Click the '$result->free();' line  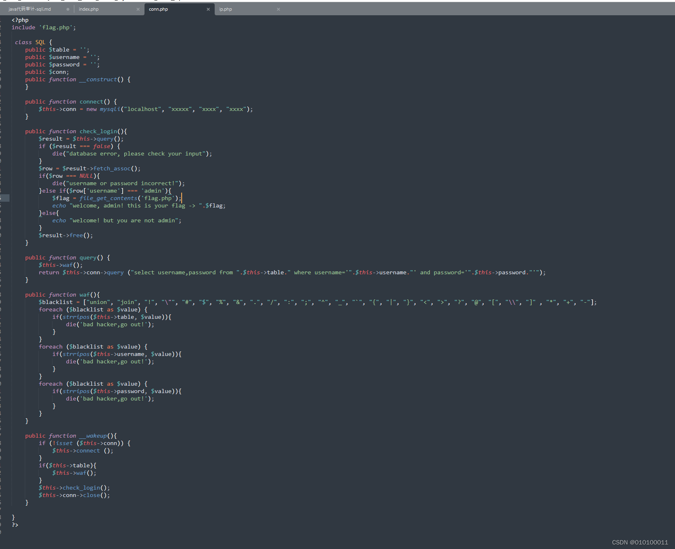66,235
